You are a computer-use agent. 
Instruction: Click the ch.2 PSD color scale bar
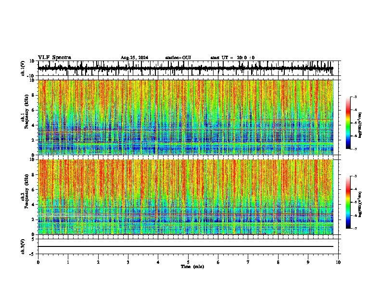tap(348, 202)
